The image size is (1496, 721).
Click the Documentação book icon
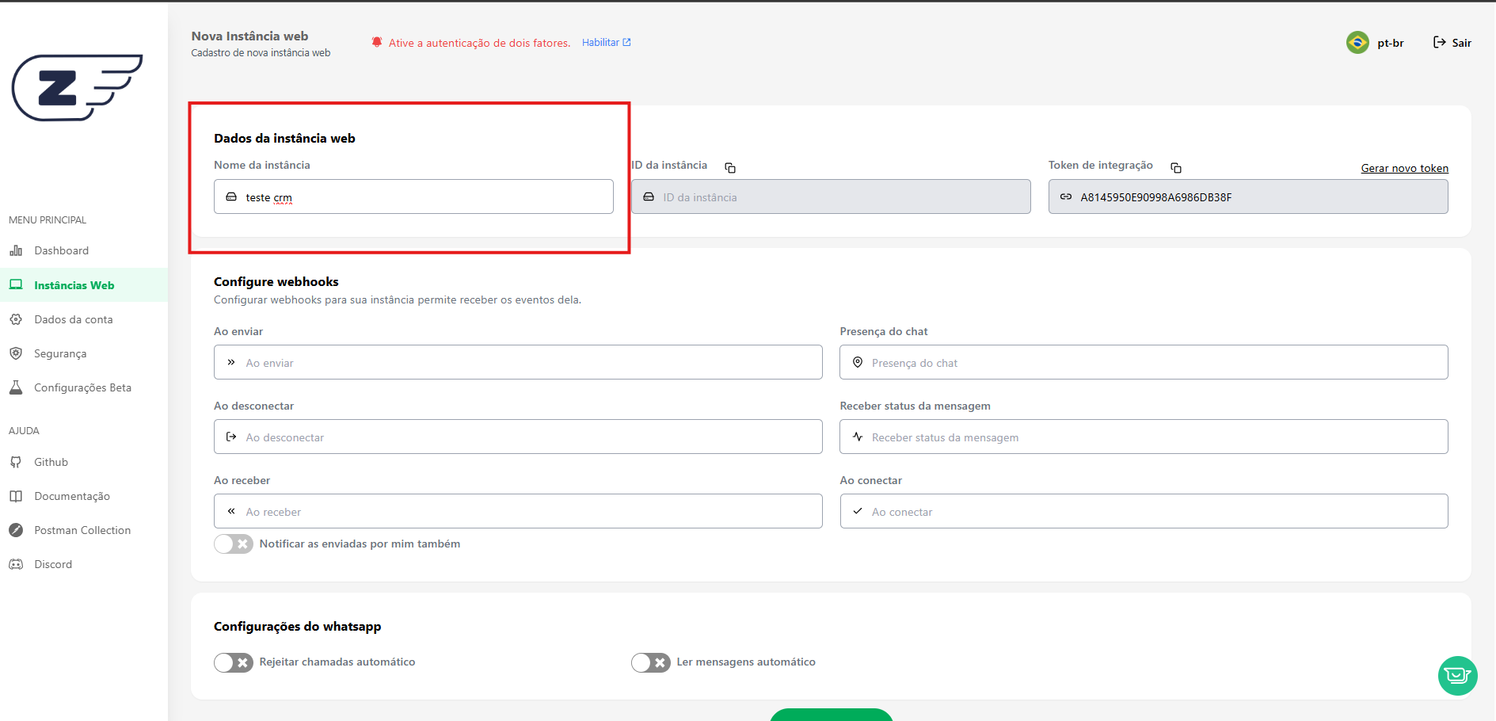[16, 496]
